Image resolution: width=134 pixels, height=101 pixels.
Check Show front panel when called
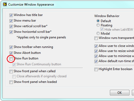pyautogui.click(x=11, y=71)
